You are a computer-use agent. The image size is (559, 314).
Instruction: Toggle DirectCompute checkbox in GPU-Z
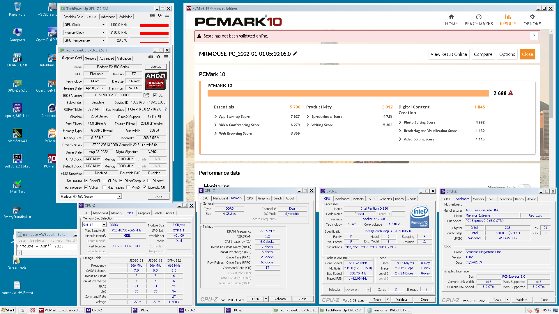tap(121, 181)
